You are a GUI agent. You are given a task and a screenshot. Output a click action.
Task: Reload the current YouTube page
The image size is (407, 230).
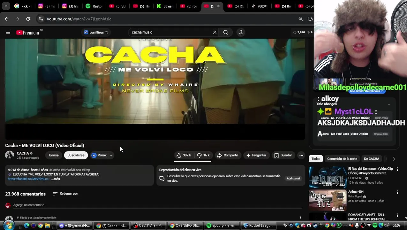(28, 19)
